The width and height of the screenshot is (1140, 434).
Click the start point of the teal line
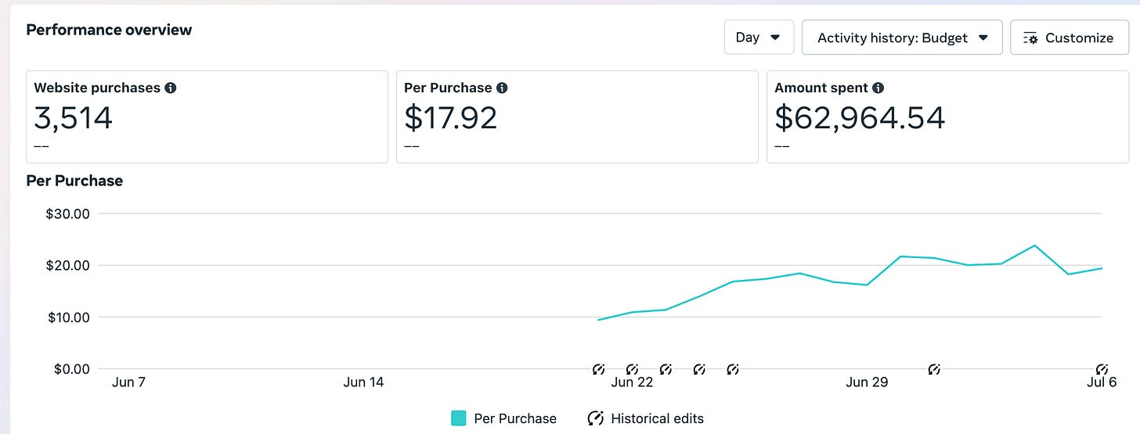599,320
